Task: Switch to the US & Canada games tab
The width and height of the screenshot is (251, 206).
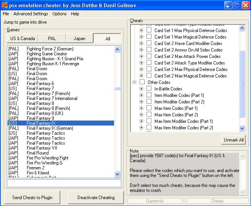Action: point(23,39)
